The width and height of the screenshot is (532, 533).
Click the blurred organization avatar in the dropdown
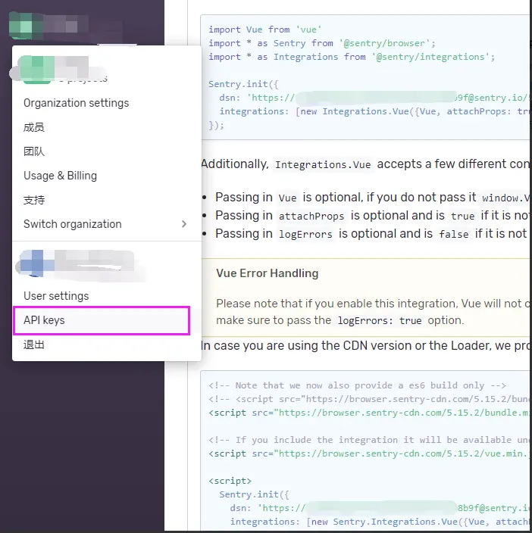(36, 70)
